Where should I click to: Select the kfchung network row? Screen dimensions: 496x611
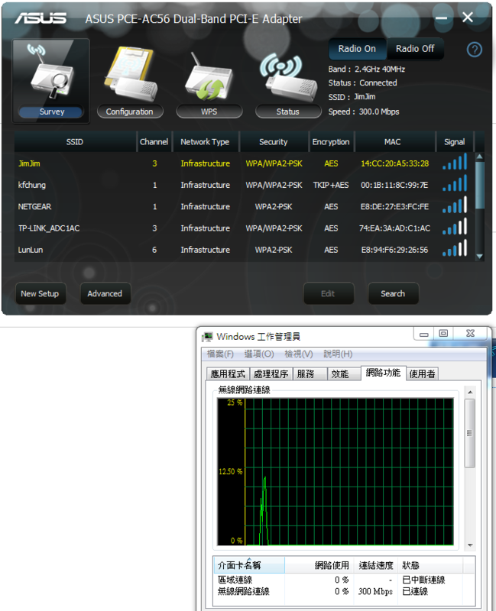[x=245, y=185]
